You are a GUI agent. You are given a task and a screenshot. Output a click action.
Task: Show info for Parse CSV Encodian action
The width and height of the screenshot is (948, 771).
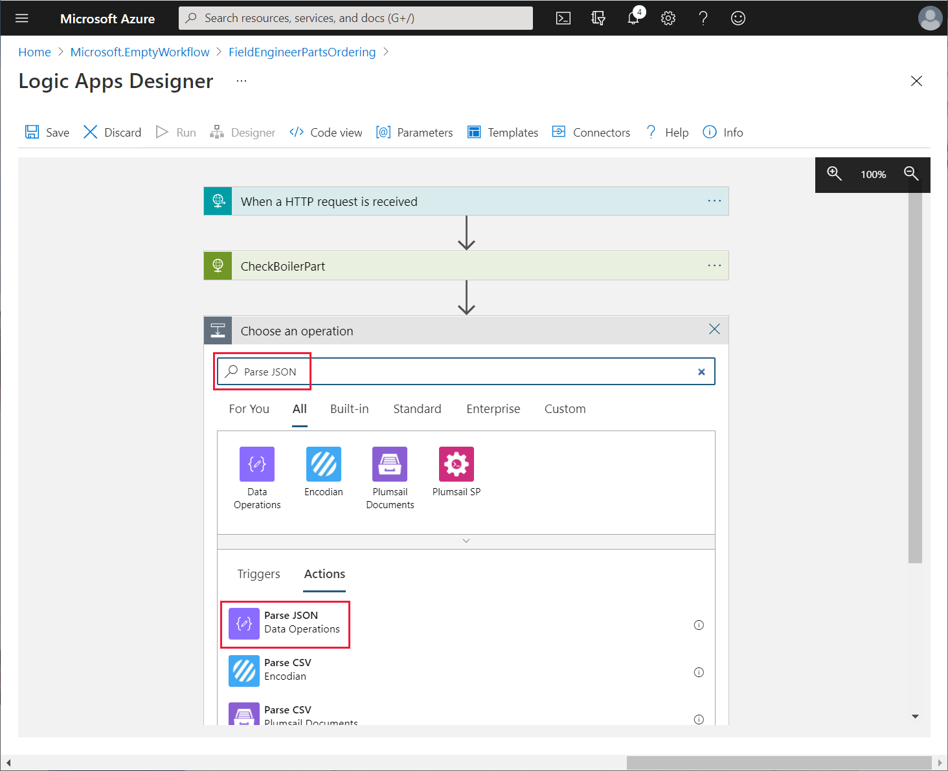pyautogui.click(x=699, y=672)
